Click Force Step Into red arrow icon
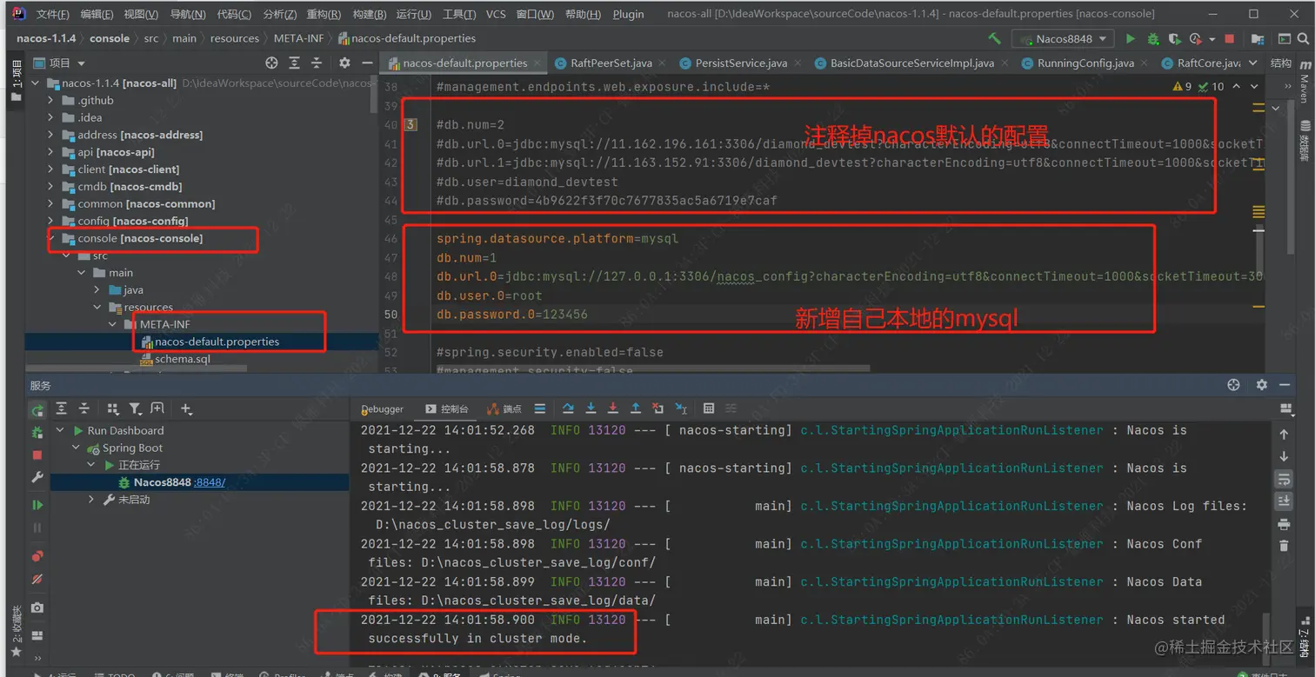Screen dimensions: 1315x677 pyautogui.click(x=613, y=408)
